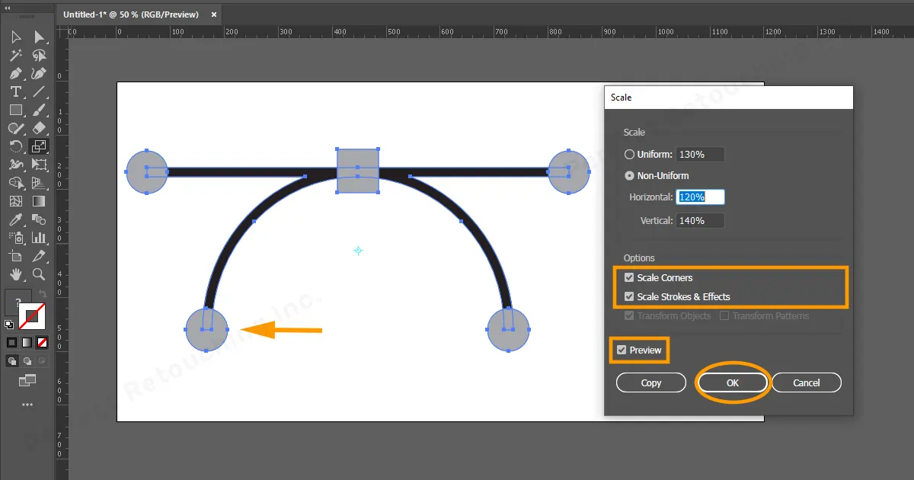Expand the toolbar with double-arrow
Viewport: 914px width, 480px height.
coord(8,8)
